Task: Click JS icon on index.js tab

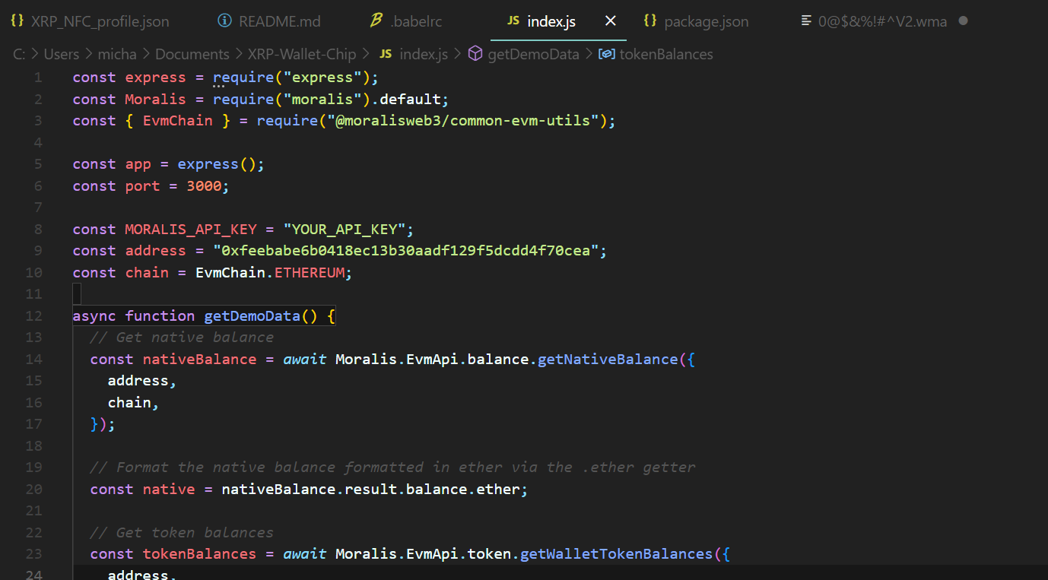Action: coord(513,21)
